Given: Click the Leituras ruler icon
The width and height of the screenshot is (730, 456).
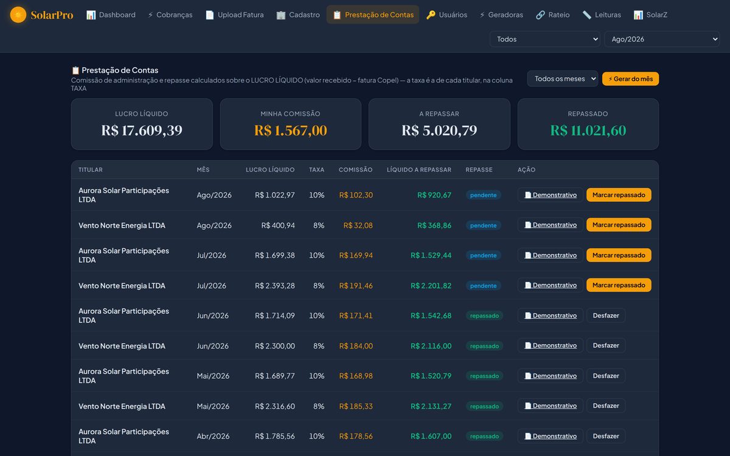Looking at the screenshot, I should tap(586, 15).
